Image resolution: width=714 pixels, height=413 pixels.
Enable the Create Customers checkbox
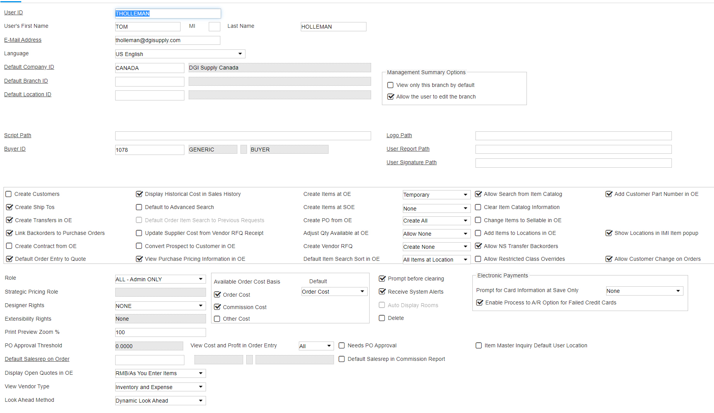[9, 194]
